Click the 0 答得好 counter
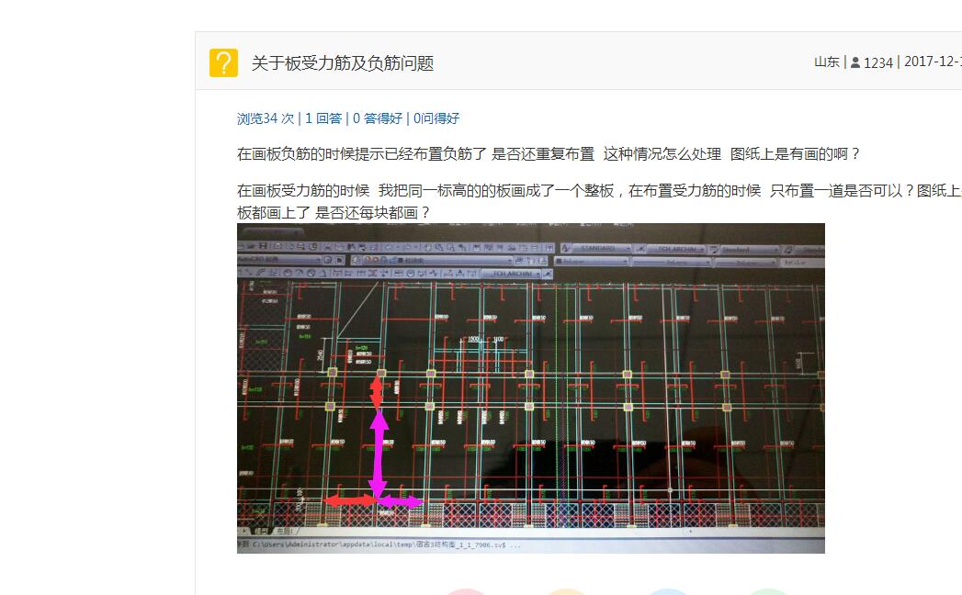Image resolution: width=962 pixels, height=595 pixels. click(378, 118)
